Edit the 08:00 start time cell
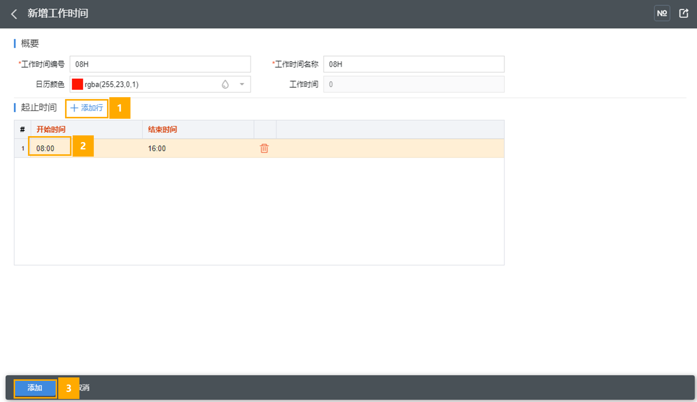The height and width of the screenshot is (402, 697). pyautogui.click(x=49, y=148)
